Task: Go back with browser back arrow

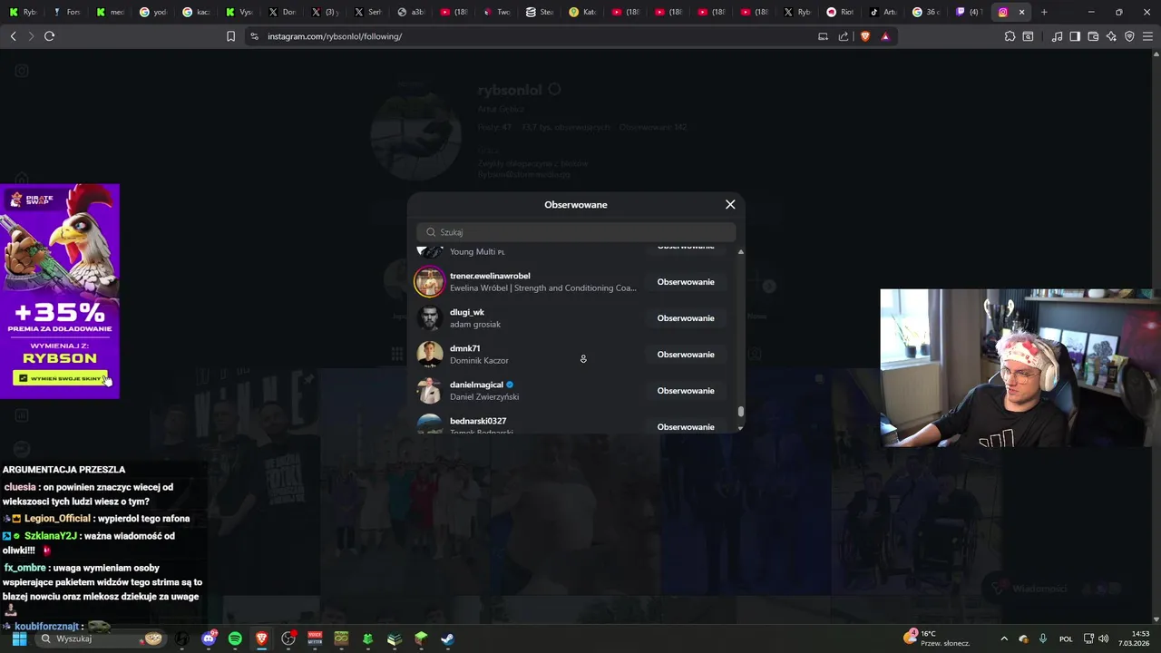Action: point(13,36)
